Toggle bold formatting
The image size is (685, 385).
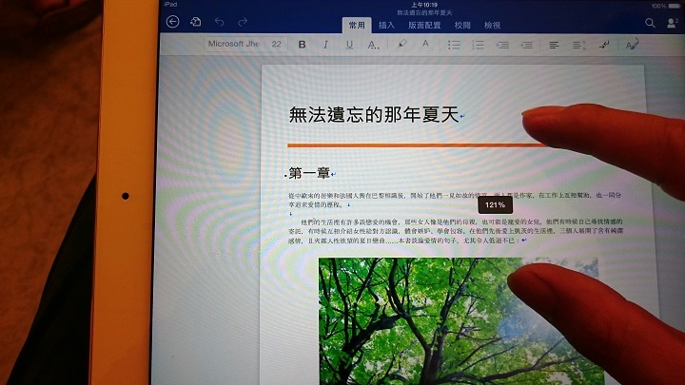(302, 44)
